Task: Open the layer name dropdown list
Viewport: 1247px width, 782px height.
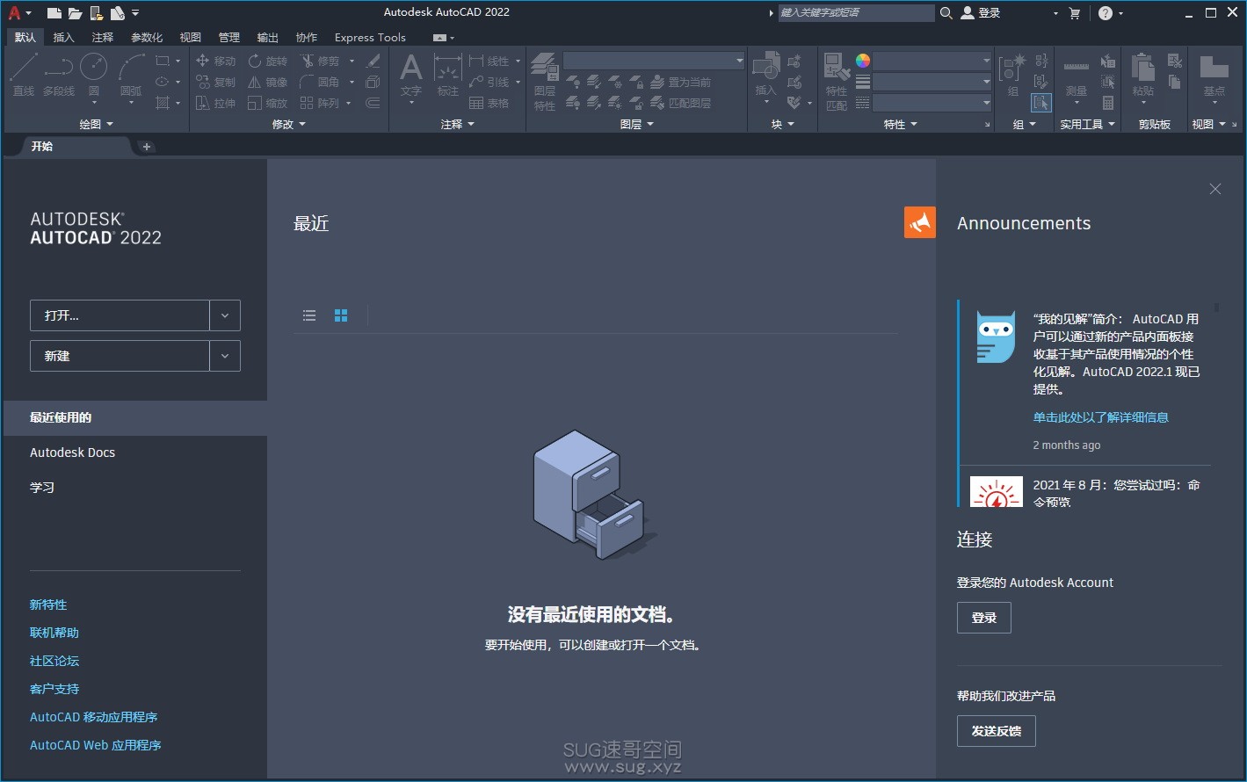Action: pos(654,61)
